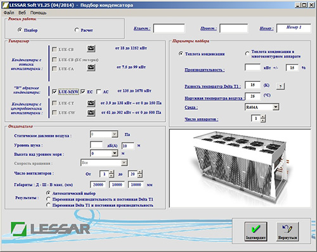The width and height of the screenshot is (317, 252).
Task: Click the Номер 1 input field
Action: click(x=294, y=28)
